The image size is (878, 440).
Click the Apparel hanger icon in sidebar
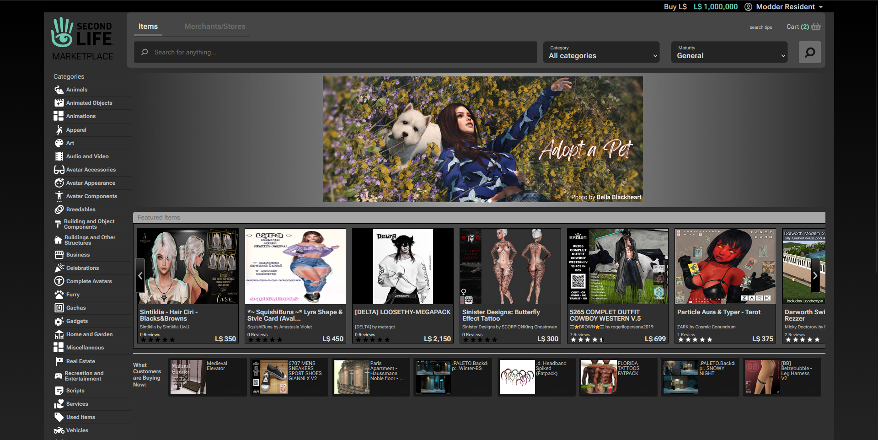point(59,129)
